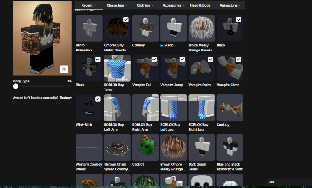
Task: Uncheck the Vampire Jump animation
Action: click(x=182, y=59)
